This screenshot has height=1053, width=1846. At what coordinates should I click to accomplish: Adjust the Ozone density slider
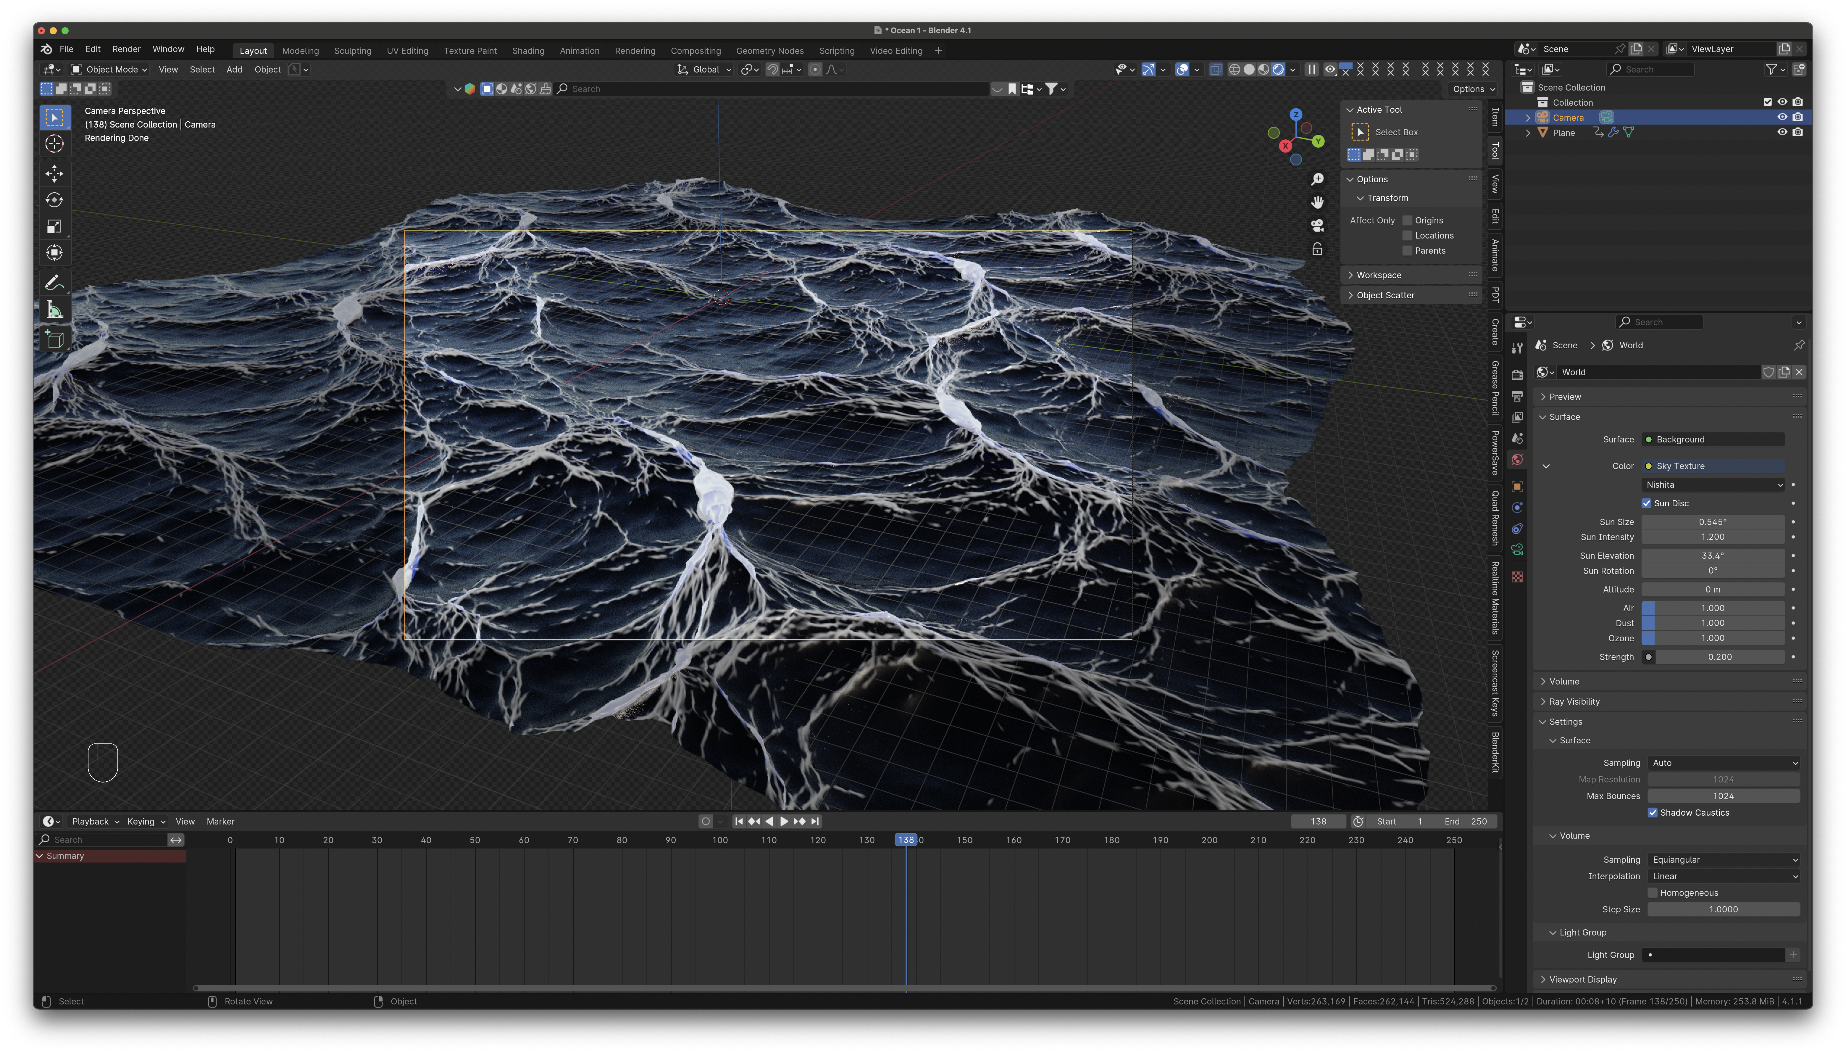point(1713,639)
